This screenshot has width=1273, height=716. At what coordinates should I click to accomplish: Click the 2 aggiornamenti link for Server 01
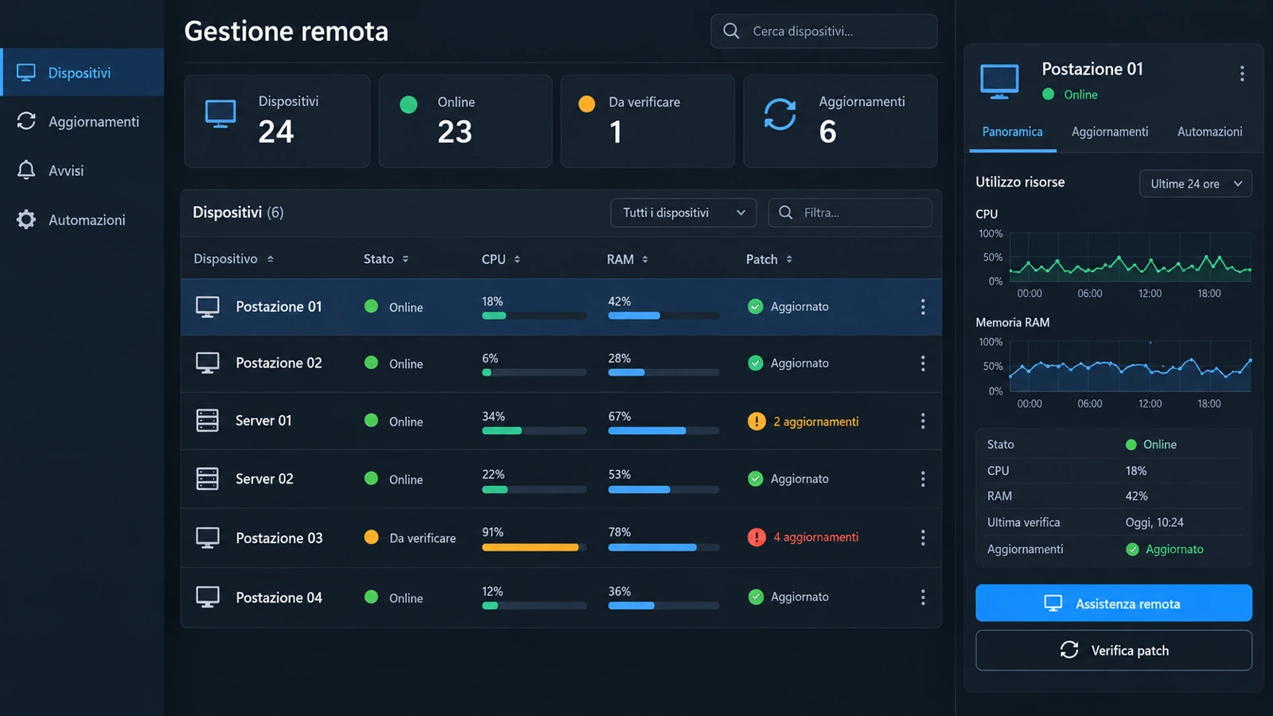pyautogui.click(x=816, y=422)
